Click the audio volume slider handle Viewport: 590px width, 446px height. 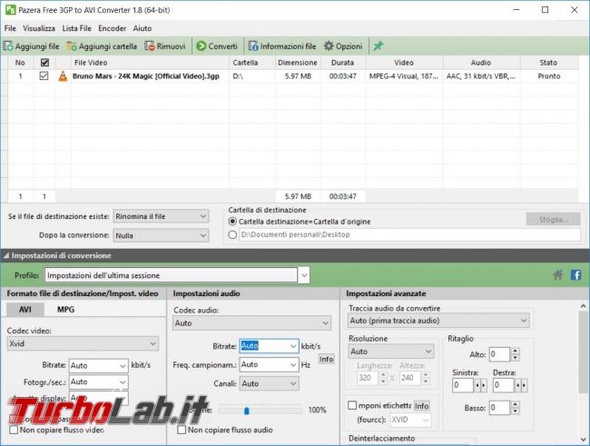tap(247, 411)
